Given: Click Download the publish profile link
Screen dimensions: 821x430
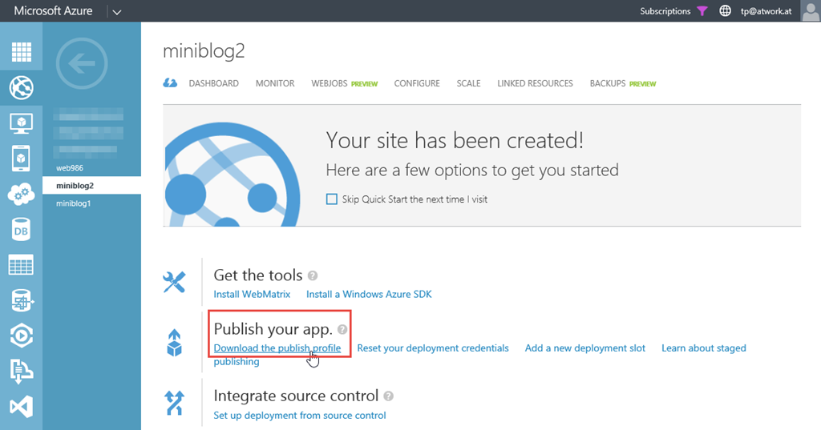Looking at the screenshot, I should point(277,348).
